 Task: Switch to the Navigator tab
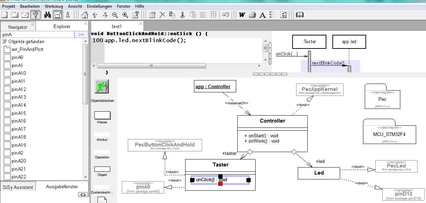click(x=18, y=27)
